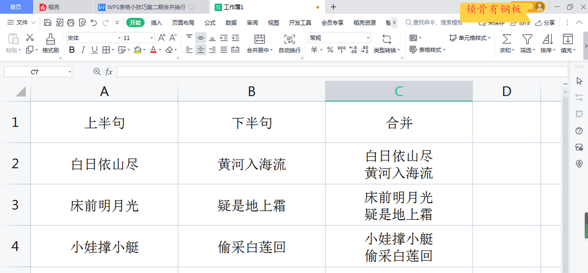Viewport: 588px width, 273px height.
Task: Toggle align left
Action: tap(190, 49)
